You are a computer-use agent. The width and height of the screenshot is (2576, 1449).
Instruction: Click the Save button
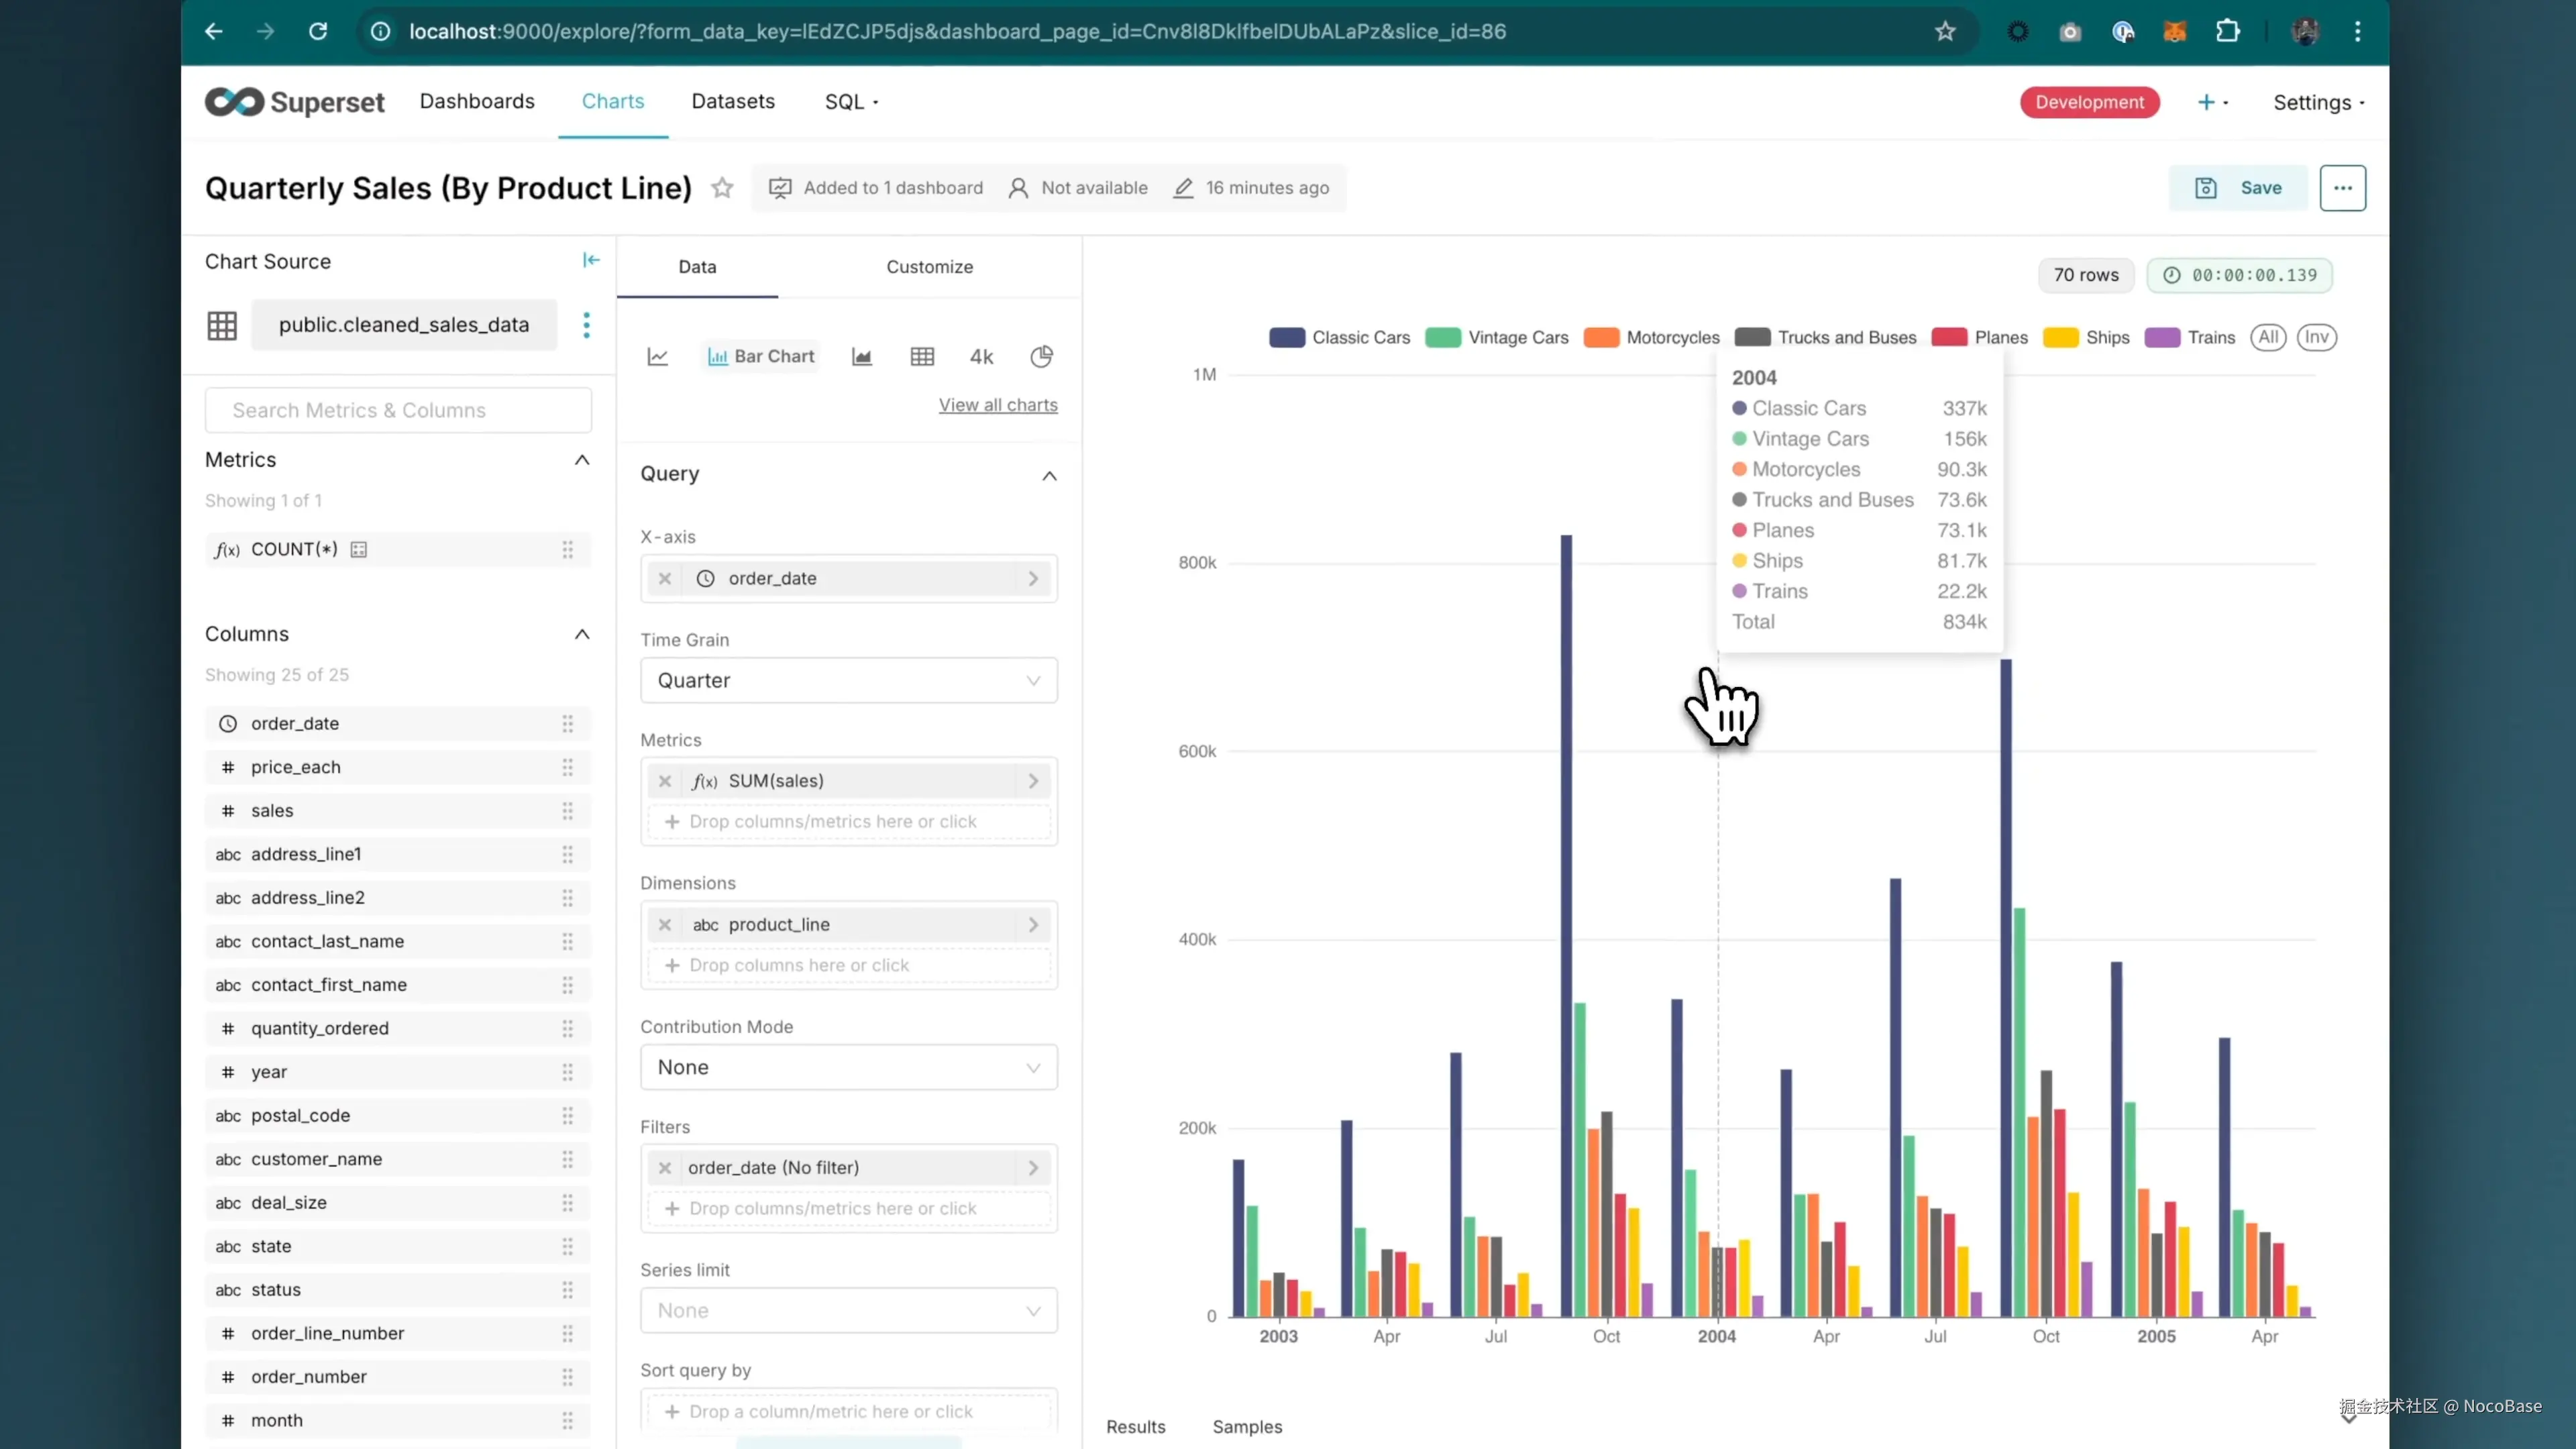coord(2238,188)
